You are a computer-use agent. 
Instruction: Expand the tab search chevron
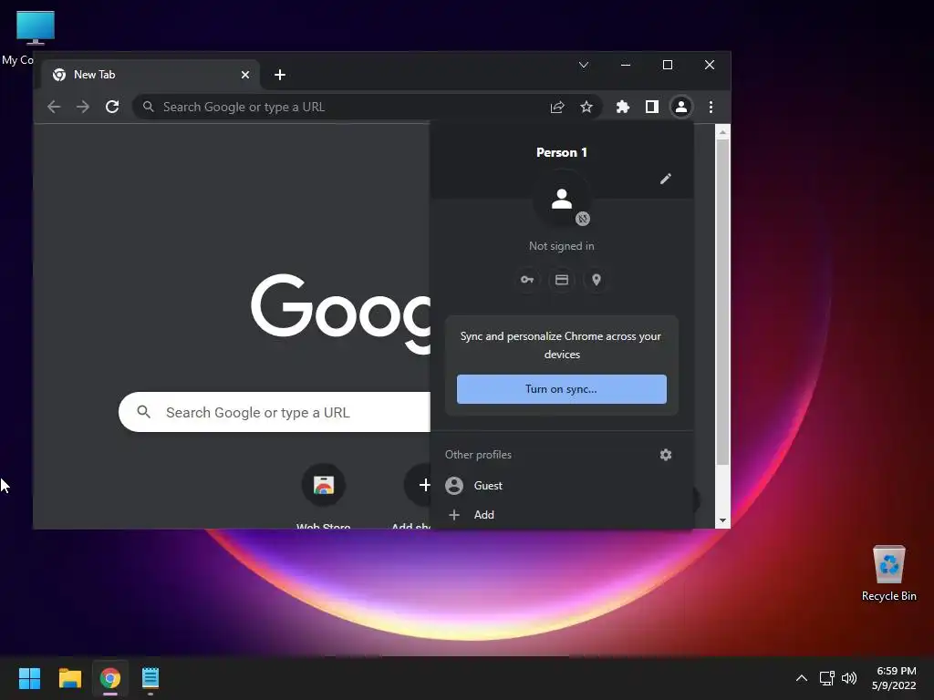point(584,65)
